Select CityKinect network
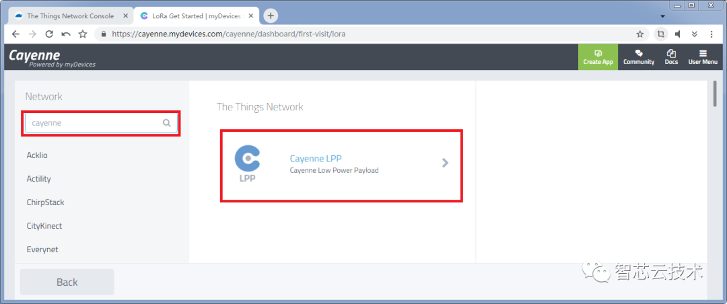727x304 pixels. (x=44, y=226)
